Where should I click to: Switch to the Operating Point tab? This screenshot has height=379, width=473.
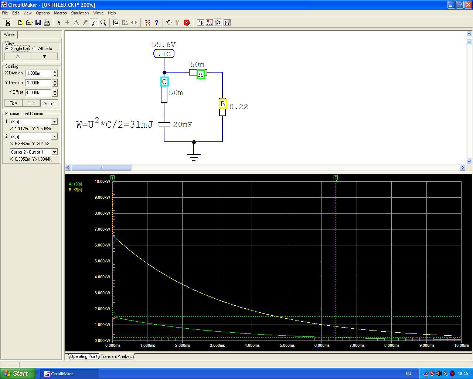coord(84,356)
